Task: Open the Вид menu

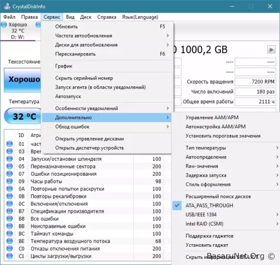Action: pyautogui.click(x=70, y=17)
